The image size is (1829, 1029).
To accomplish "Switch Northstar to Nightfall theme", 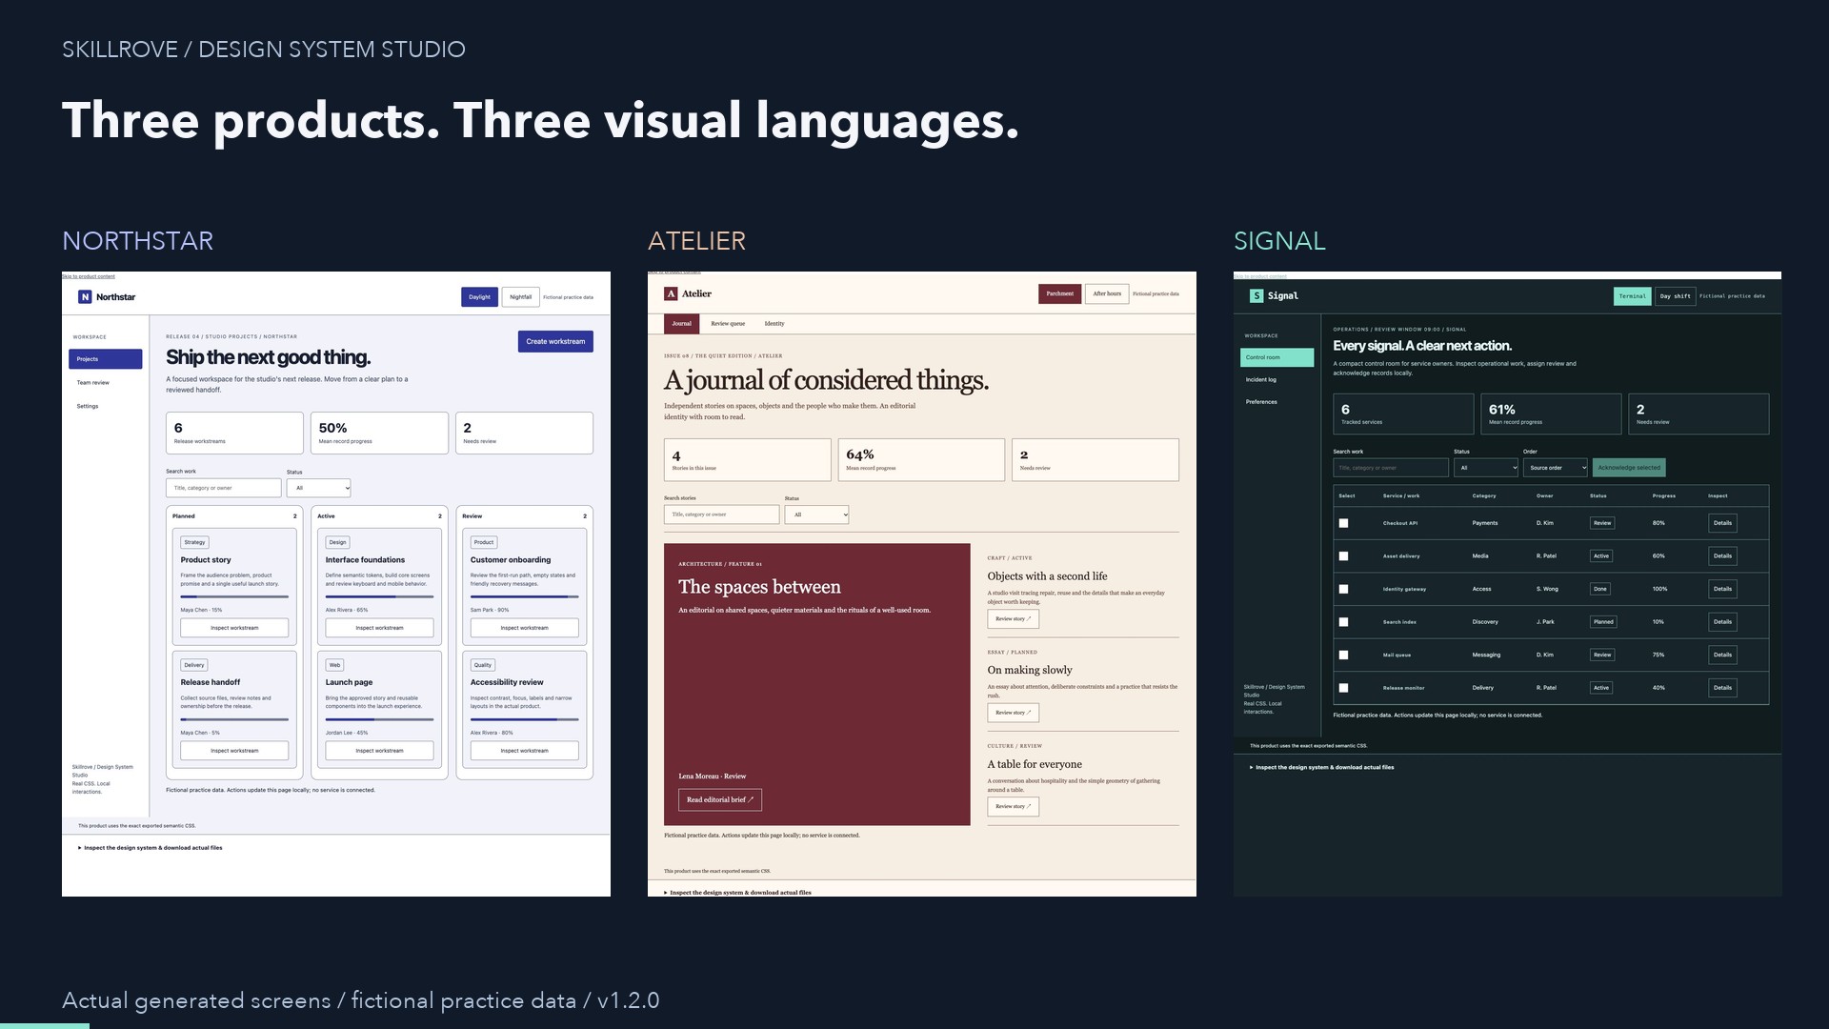I will click(x=521, y=297).
